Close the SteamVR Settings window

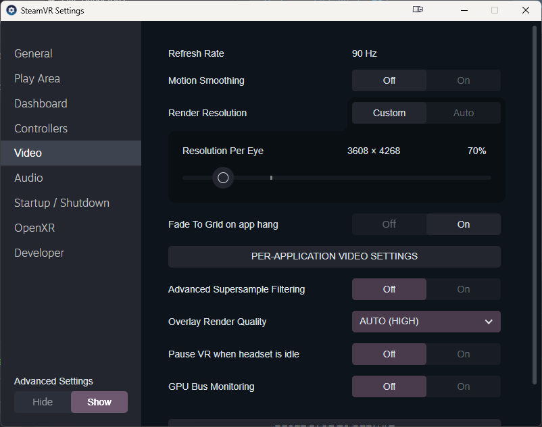click(525, 10)
